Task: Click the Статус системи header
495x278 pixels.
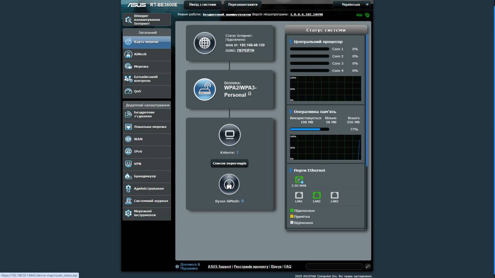Action: coord(326,30)
